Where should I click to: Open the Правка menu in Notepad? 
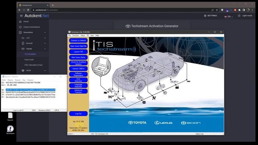click(10, 80)
